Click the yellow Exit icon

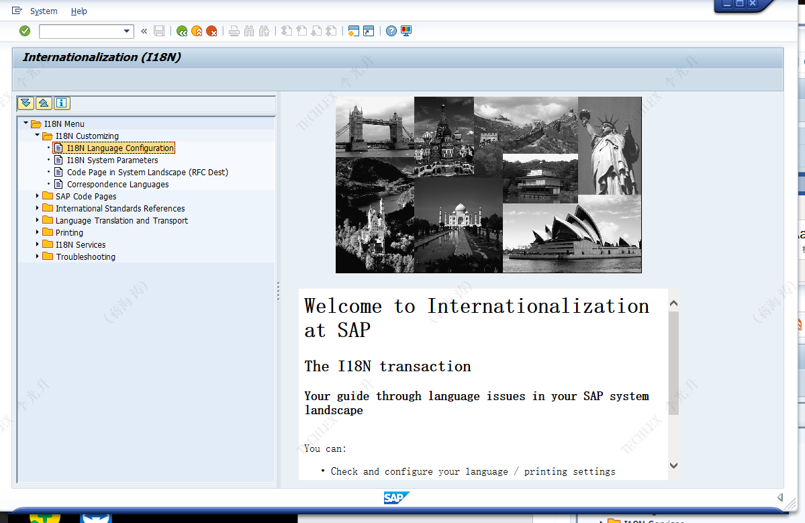(x=197, y=32)
